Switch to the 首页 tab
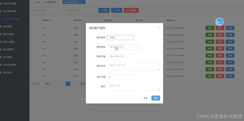The image size is (244, 121). pyautogui.click(x=37, y=2)
